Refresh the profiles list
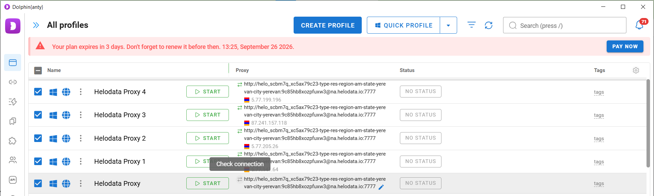Screen dimensions: 654x196 coord(488,25)
